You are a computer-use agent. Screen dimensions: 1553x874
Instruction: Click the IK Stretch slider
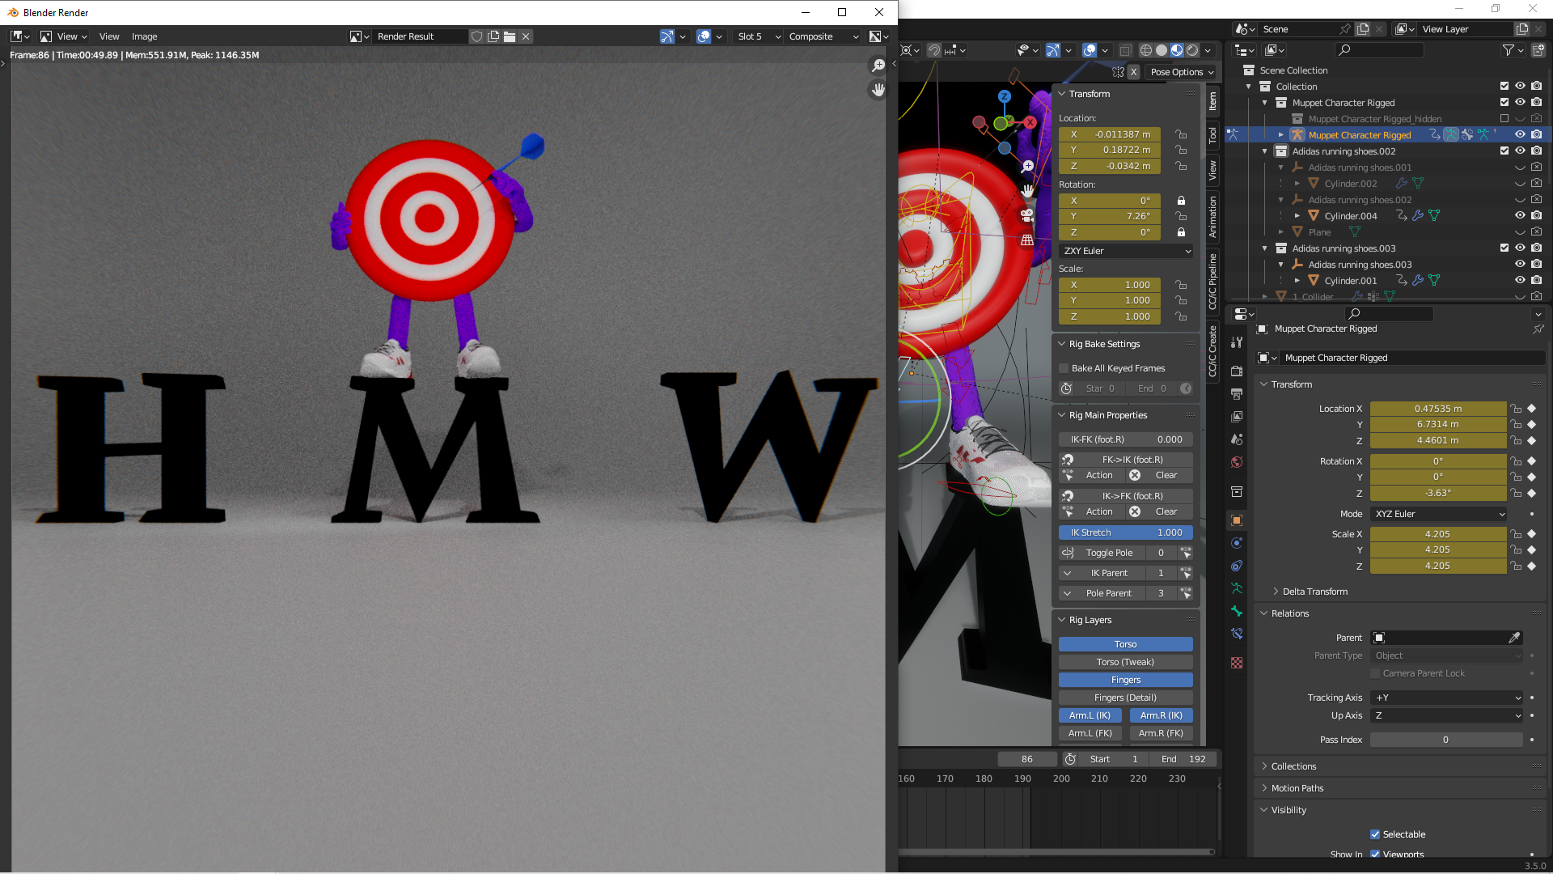click(1125, 532)
